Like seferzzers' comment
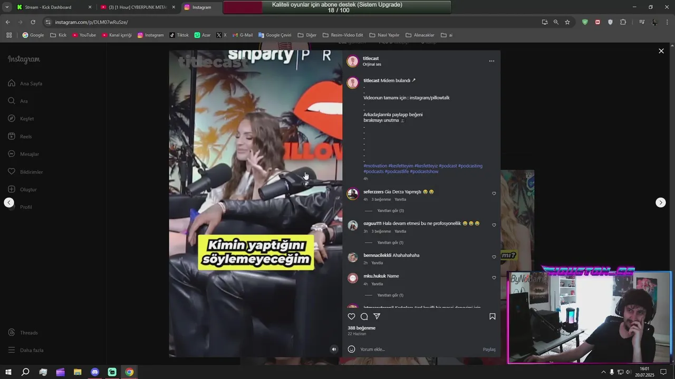This screenshot has width=675, height=379. coord(494,194)
